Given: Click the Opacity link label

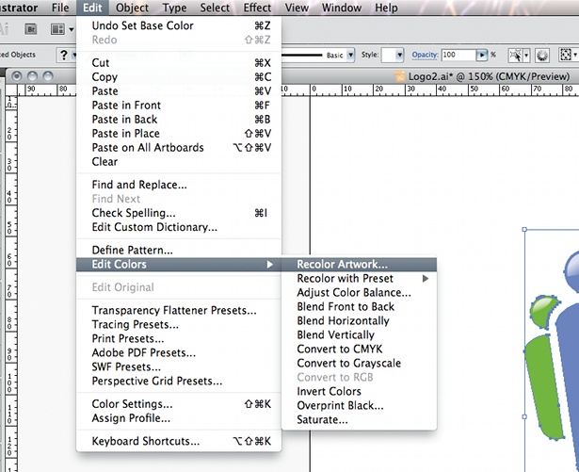Looking at the screenshot, I should (425, 55).
